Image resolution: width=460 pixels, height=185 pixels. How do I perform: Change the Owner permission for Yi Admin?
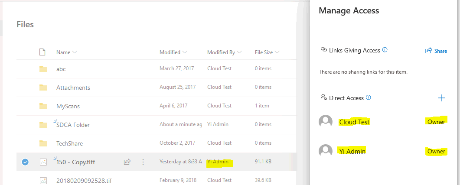(x=436, y=151)
